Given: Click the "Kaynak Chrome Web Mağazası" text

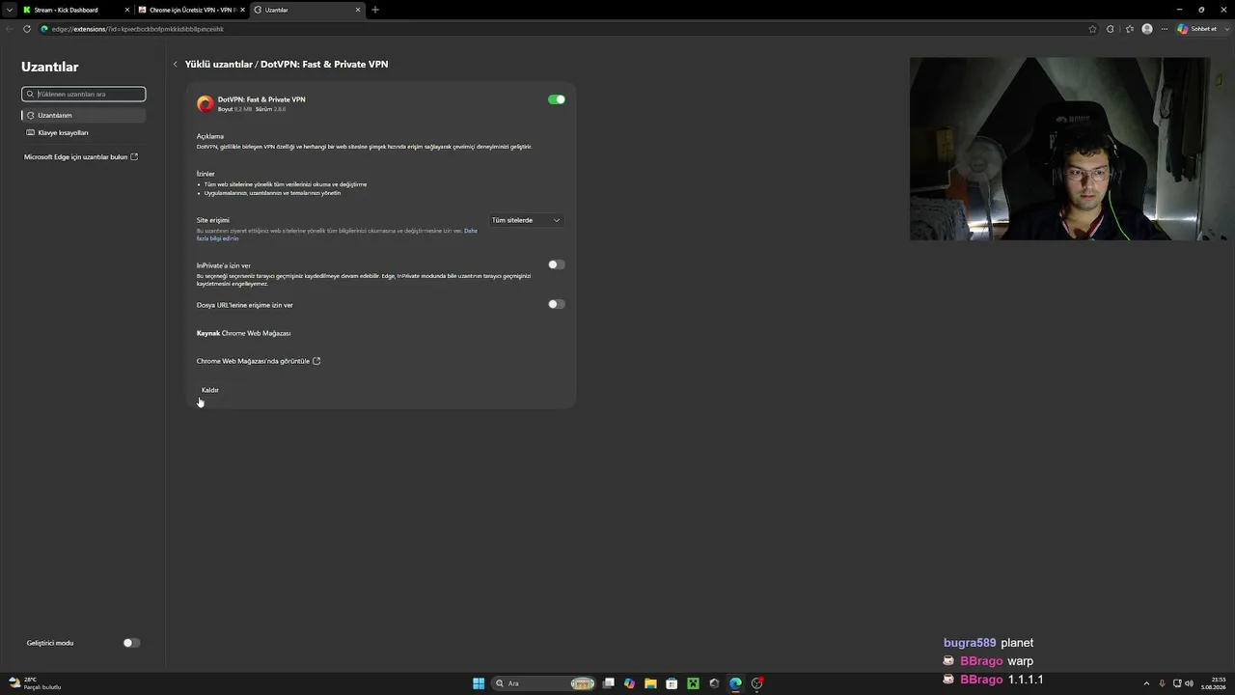Looking at the screenshot, I should [x=243, y=333].
